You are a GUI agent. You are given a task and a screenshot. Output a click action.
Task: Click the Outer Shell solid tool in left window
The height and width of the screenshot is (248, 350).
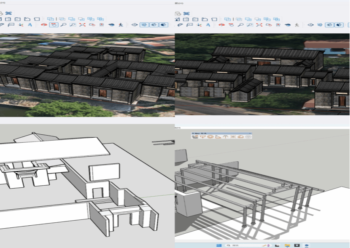click(51, 19)
